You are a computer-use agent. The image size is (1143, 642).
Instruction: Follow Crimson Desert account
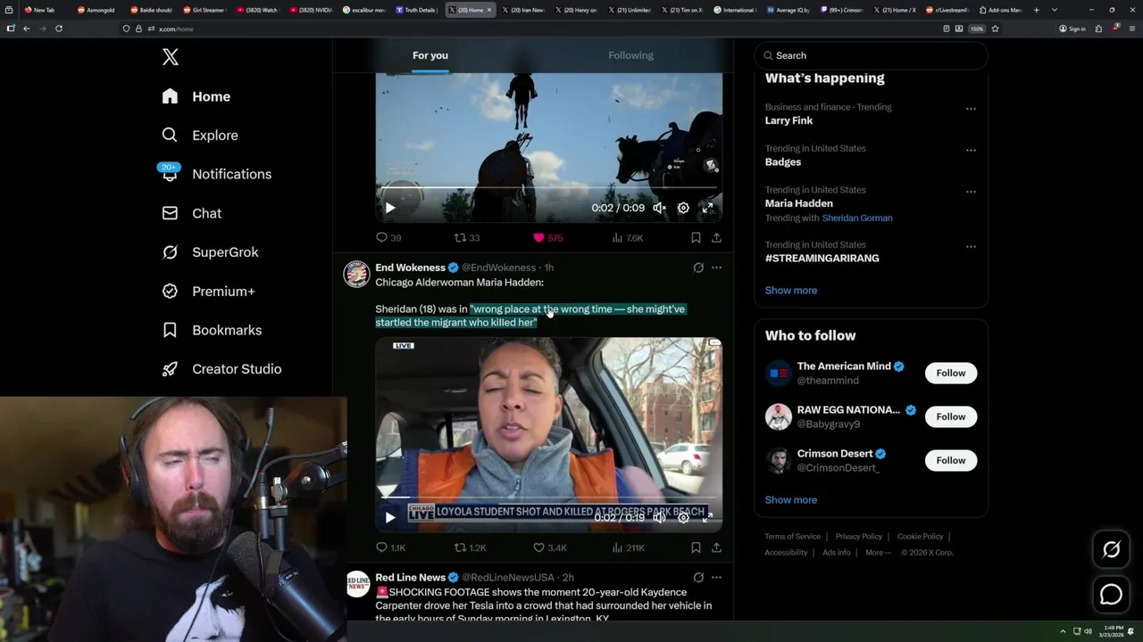[x=951, y=460]
